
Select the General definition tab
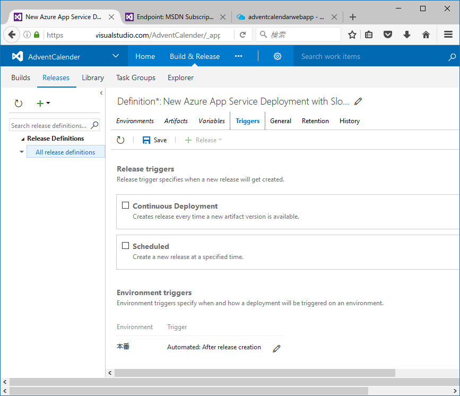(281, 121)
